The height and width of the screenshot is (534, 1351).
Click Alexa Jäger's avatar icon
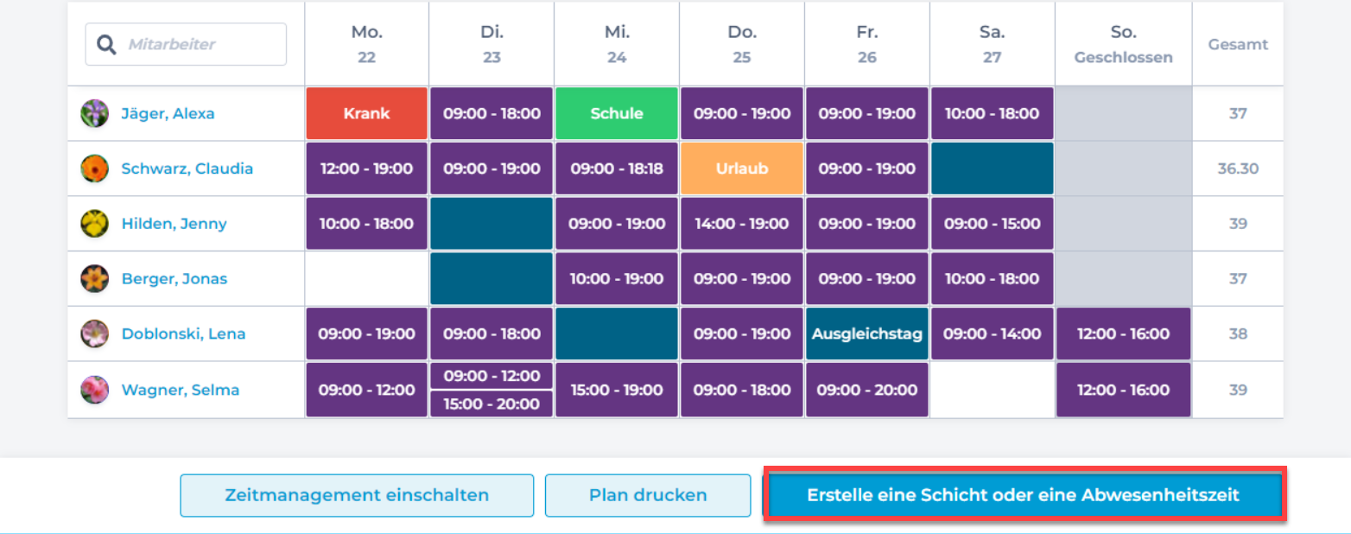coord(94,113)
